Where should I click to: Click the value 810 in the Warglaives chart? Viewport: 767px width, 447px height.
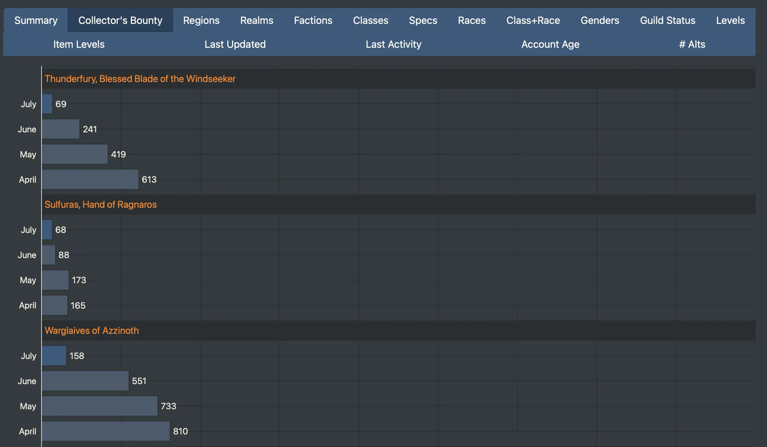pyautogui.click(x=181, y=431)
